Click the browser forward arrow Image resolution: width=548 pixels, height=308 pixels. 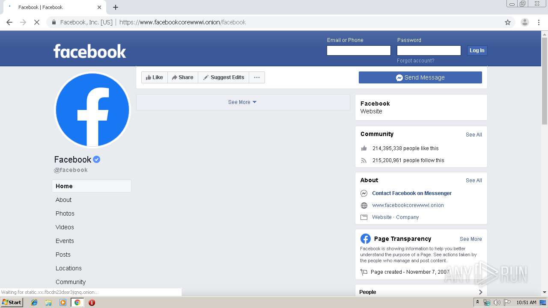coord(23,22)
